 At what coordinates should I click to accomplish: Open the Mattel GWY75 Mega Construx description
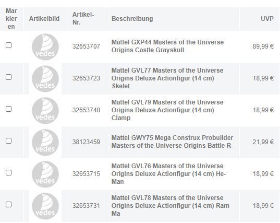[172, 142]
